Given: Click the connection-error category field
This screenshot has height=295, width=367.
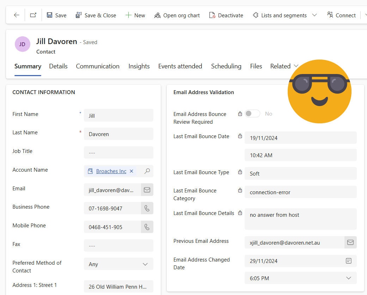Looking at the screenshot, I should [300, 192].
